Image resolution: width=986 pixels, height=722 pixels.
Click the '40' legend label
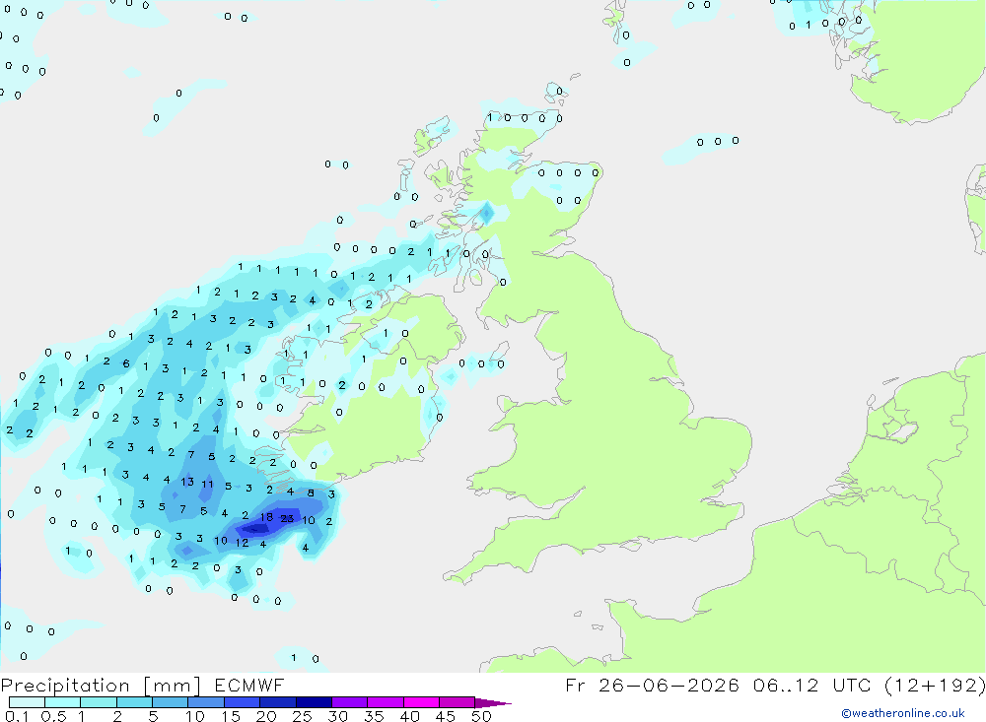409,716
